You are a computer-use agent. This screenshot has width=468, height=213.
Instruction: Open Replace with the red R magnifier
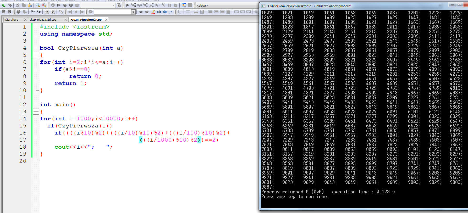pos(44,5)
